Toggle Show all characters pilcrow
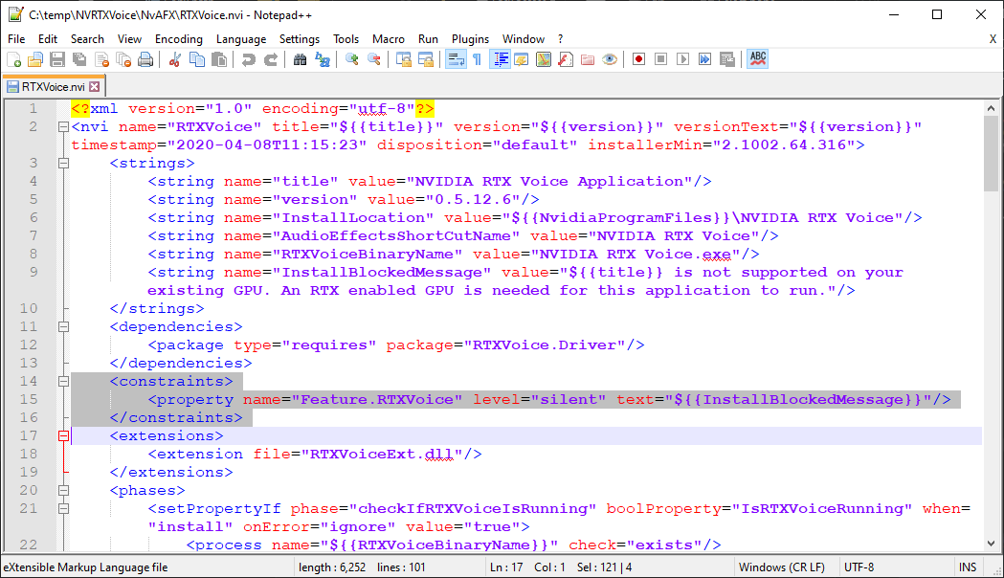Viewport: 1004px width, 578px height. [x=477, y=59]
